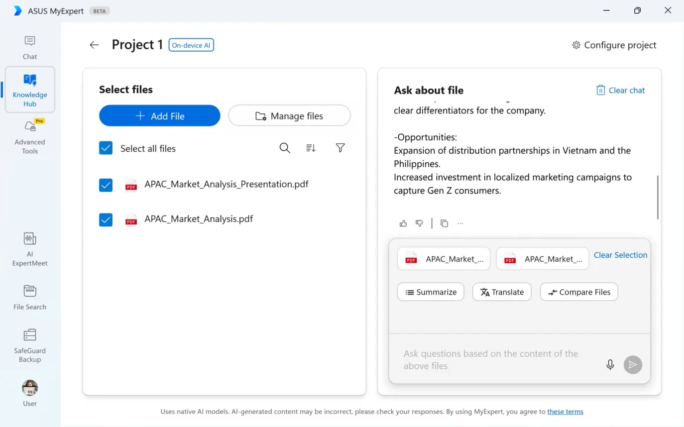Viewport: 684px width, 427px height.
Task: Open SafeGuard Backup in sidebar
Action: pyautogui.click(x=30, y=345)
